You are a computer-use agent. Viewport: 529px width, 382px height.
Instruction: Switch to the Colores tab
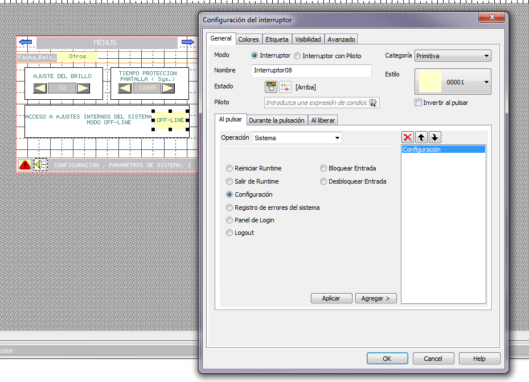click(x=249, y=39)
